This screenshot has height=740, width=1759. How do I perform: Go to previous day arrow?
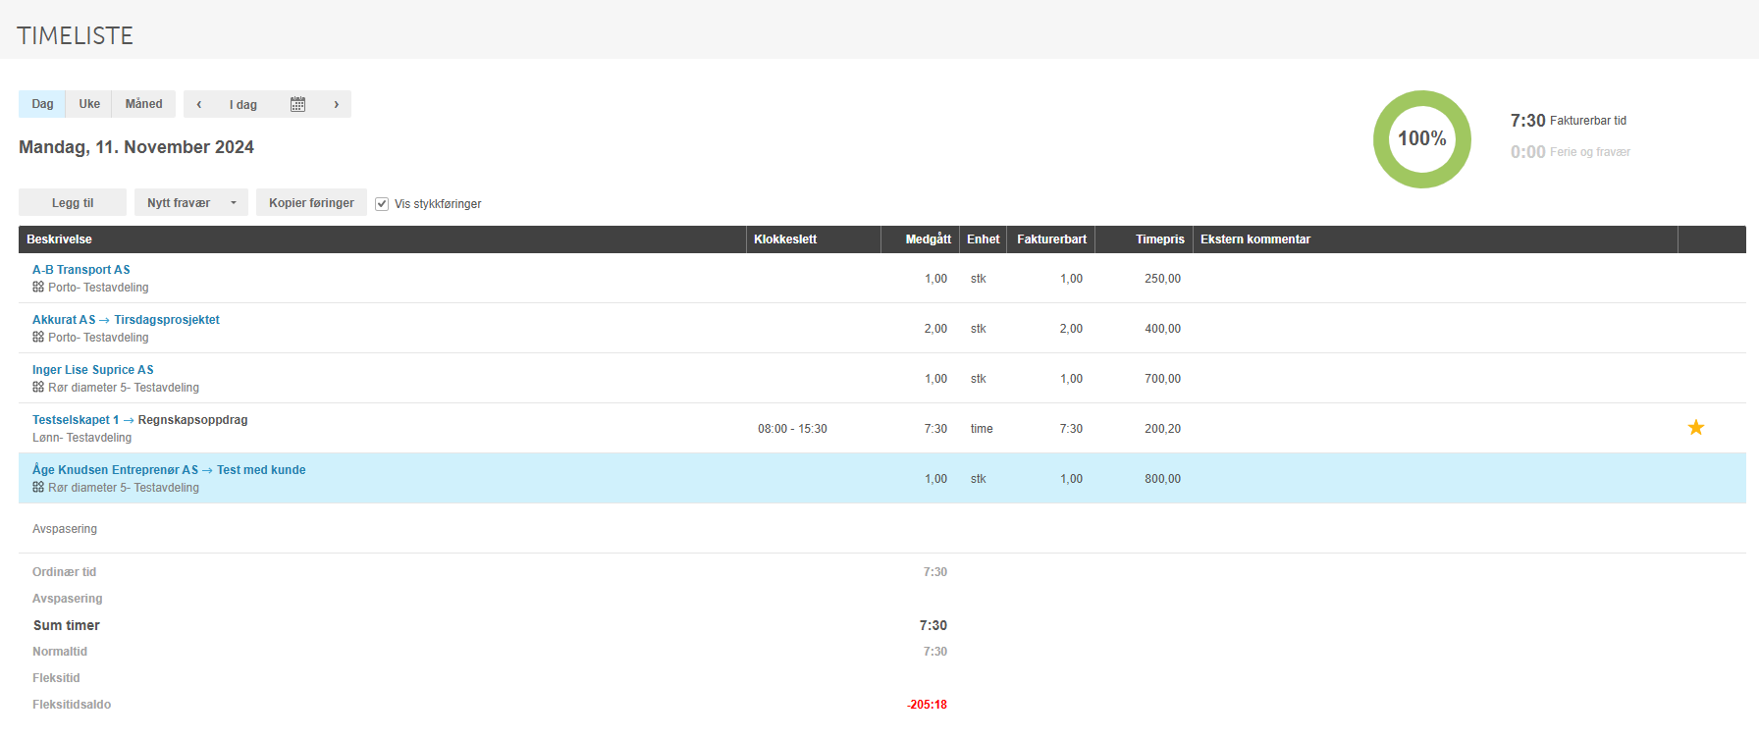pos(199,104)
